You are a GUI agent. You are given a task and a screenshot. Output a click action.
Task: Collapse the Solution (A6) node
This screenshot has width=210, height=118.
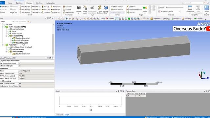[x=6, y=36]
